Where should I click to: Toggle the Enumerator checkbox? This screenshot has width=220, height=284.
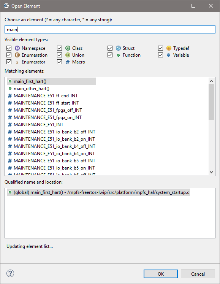point(9,62)
